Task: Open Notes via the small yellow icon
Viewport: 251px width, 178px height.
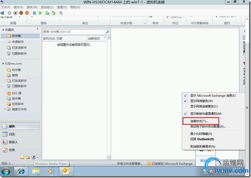Action: 22,157
